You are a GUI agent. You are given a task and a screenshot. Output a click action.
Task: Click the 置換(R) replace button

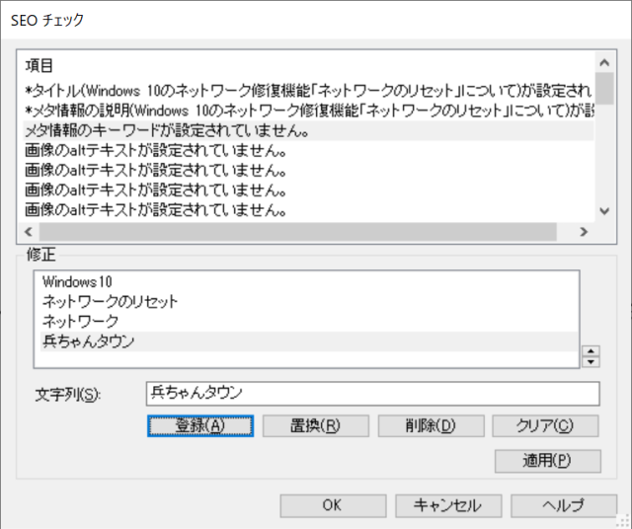[316, 425]
